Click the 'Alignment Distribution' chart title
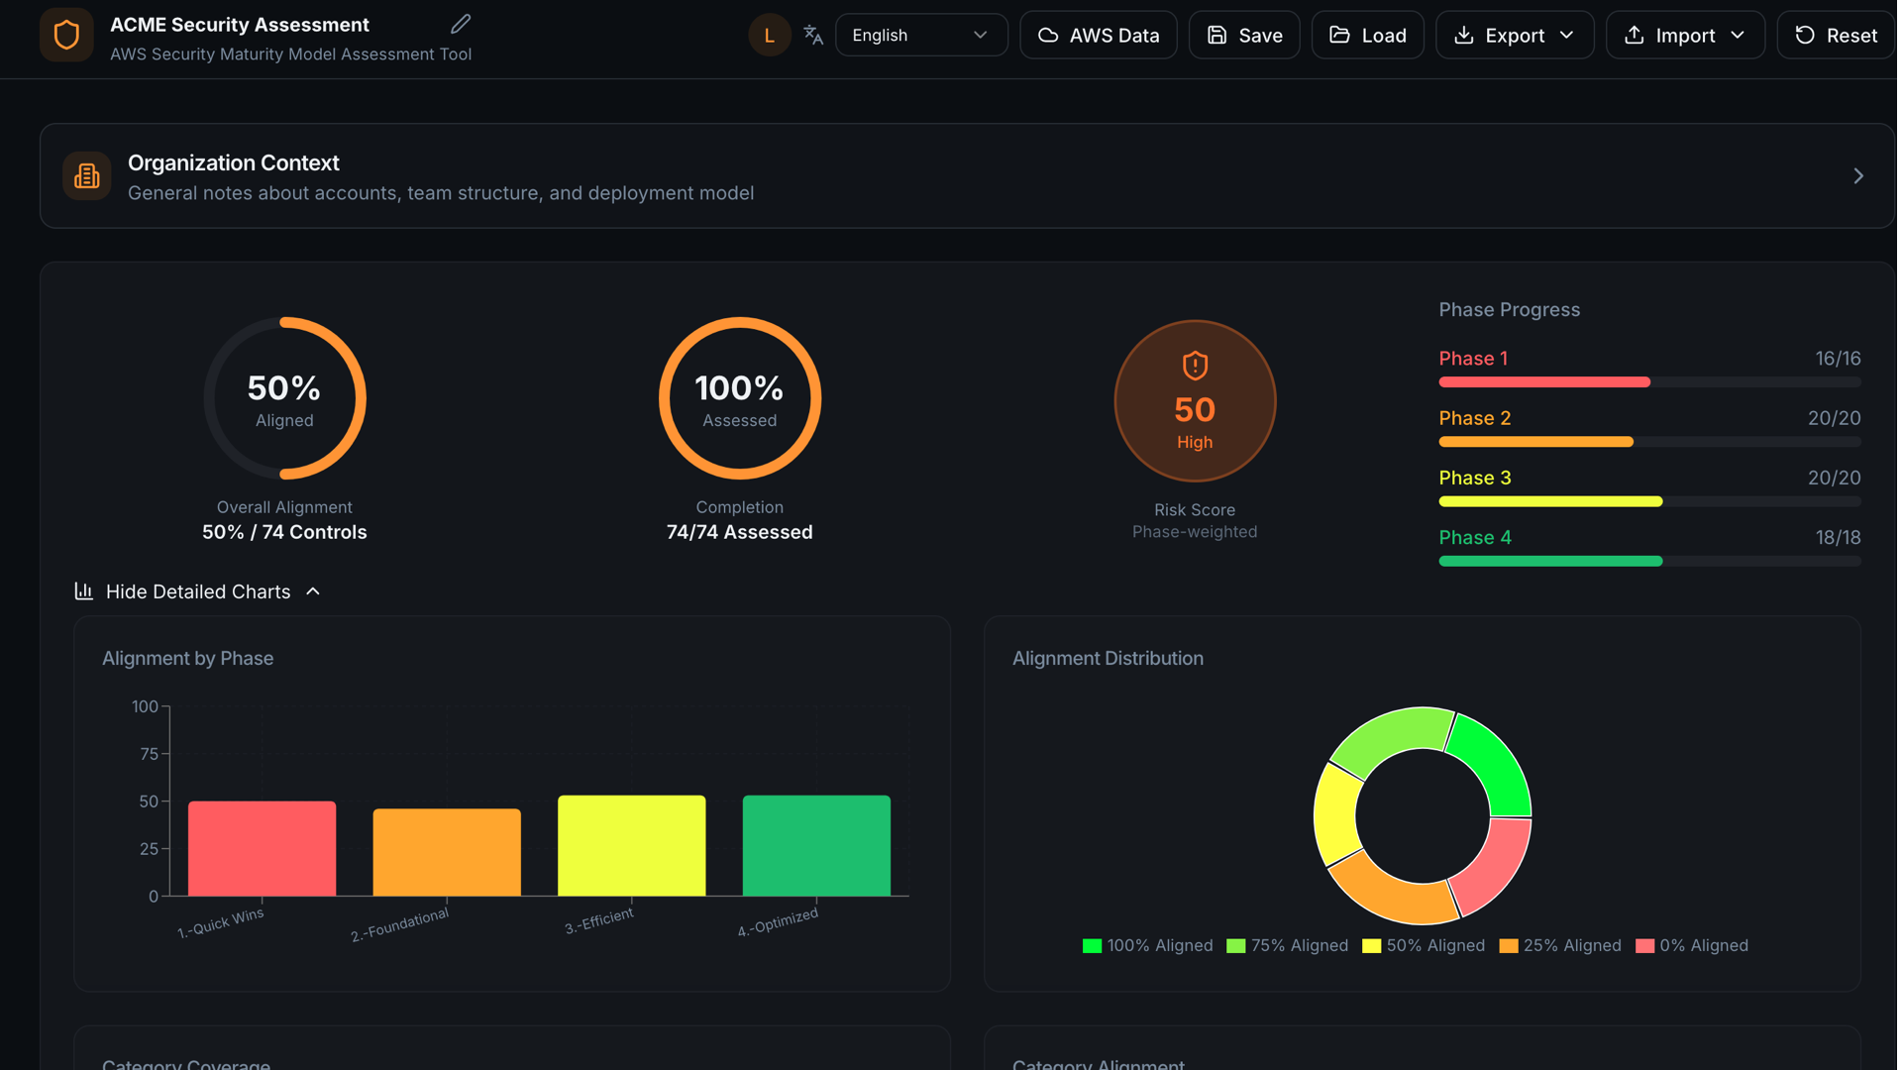 point(1109,659)
